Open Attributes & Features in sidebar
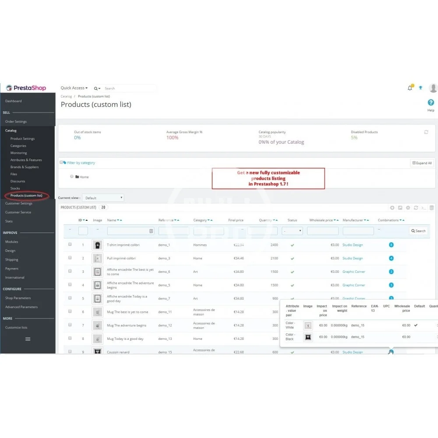The image size is (438, 438). (26, 160)
